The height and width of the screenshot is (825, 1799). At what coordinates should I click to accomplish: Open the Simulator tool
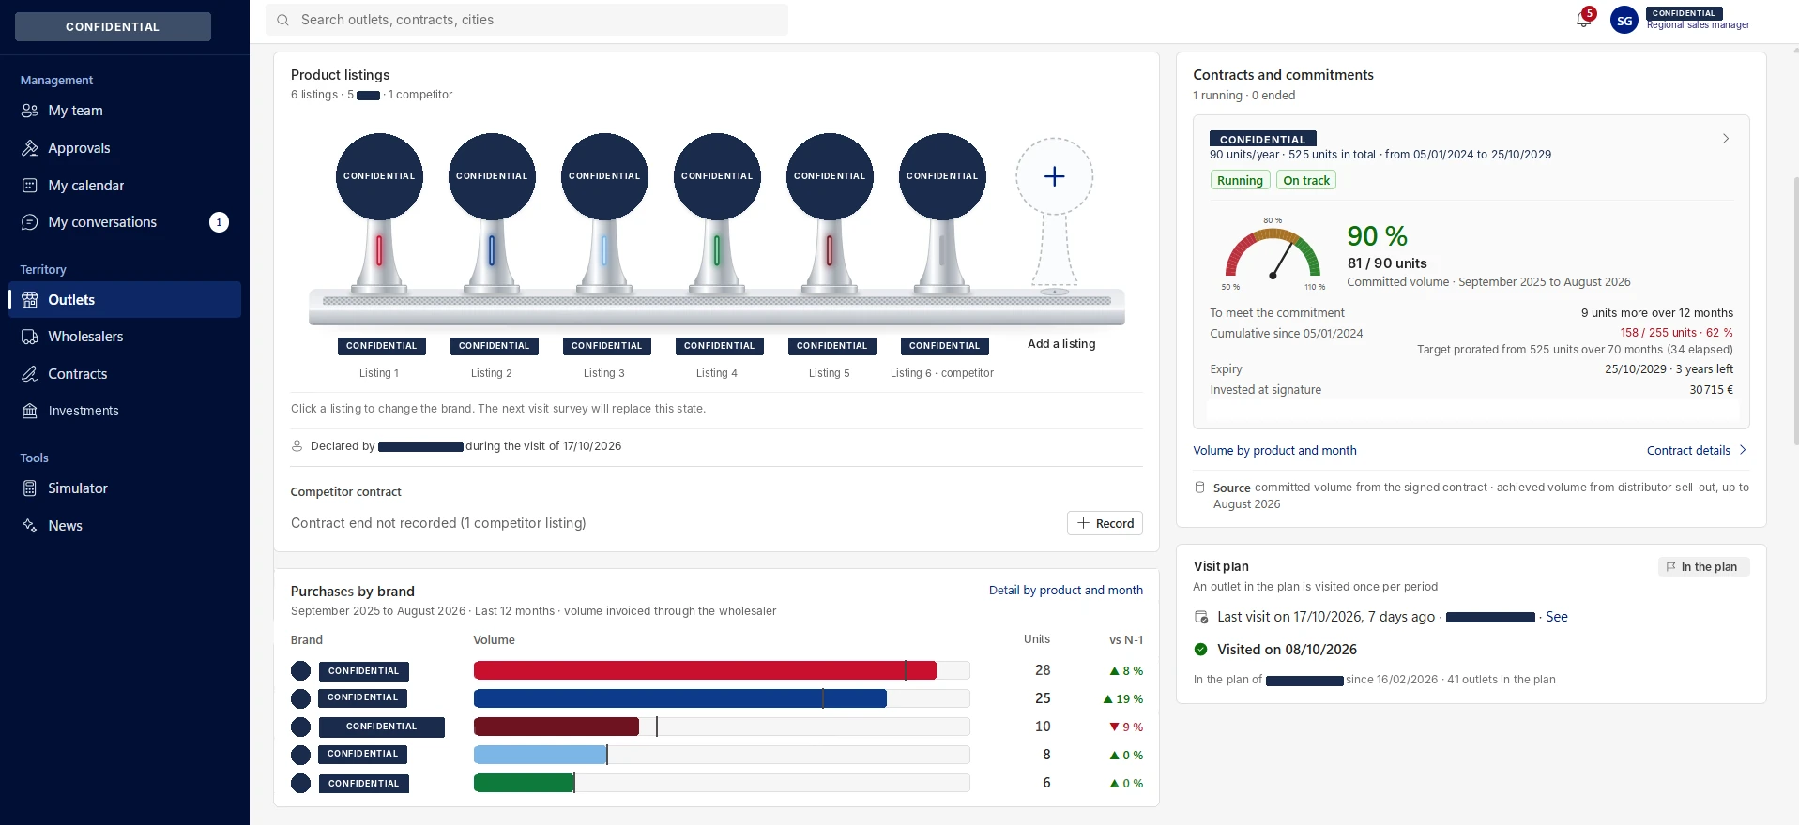tap(125, 488)
